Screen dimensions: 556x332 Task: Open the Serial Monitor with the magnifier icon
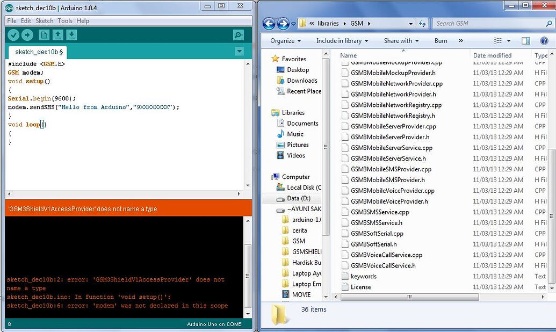pyautogui.click(x=238, y=35)
